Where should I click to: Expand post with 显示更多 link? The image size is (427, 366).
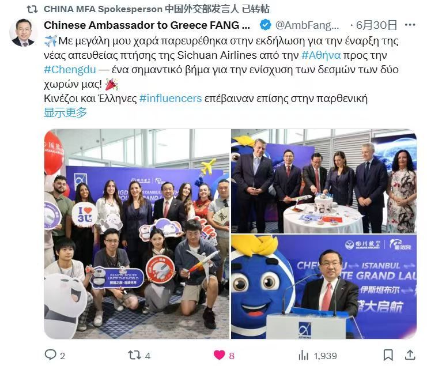tap(65, 112)
